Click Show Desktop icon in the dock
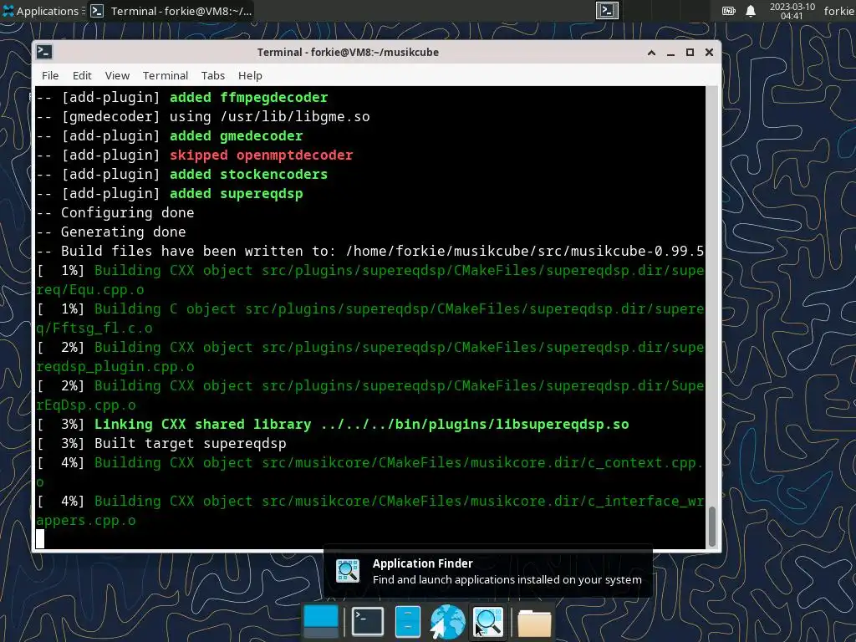Viewport: 856px width, 642px height. 321,621
